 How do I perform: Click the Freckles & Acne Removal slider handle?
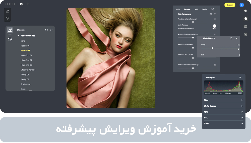[x=193, y=22]
